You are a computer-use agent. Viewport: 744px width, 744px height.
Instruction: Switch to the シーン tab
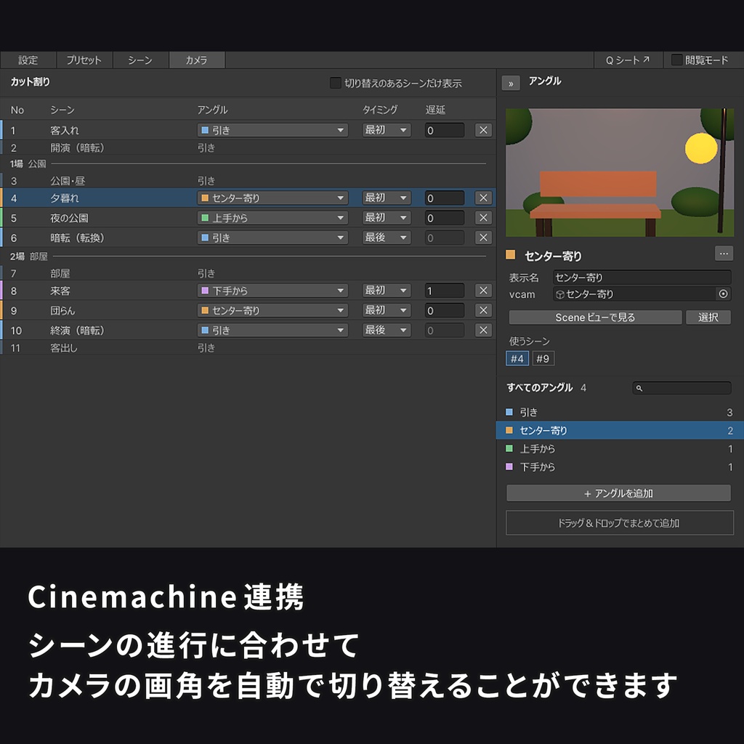[140, 60]
